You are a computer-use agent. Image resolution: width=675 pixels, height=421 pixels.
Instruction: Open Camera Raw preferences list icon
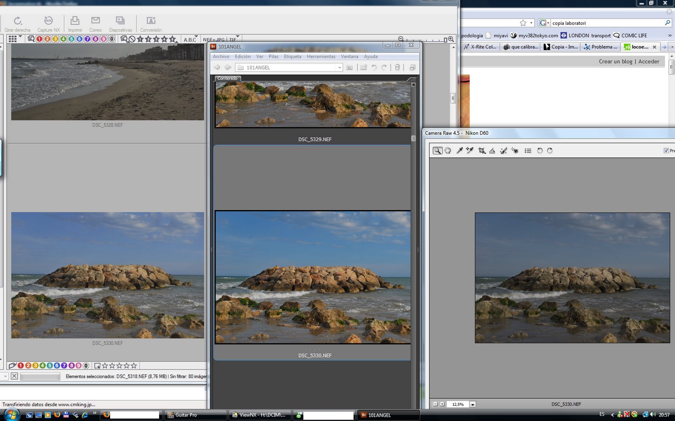pos(528,151)
